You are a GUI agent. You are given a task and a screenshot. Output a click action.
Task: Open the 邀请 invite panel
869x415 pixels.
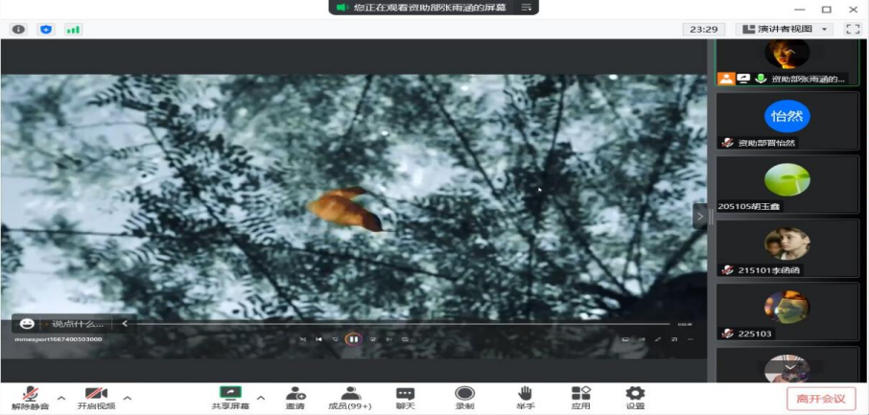pyautogui.click(x=295, y=398)
